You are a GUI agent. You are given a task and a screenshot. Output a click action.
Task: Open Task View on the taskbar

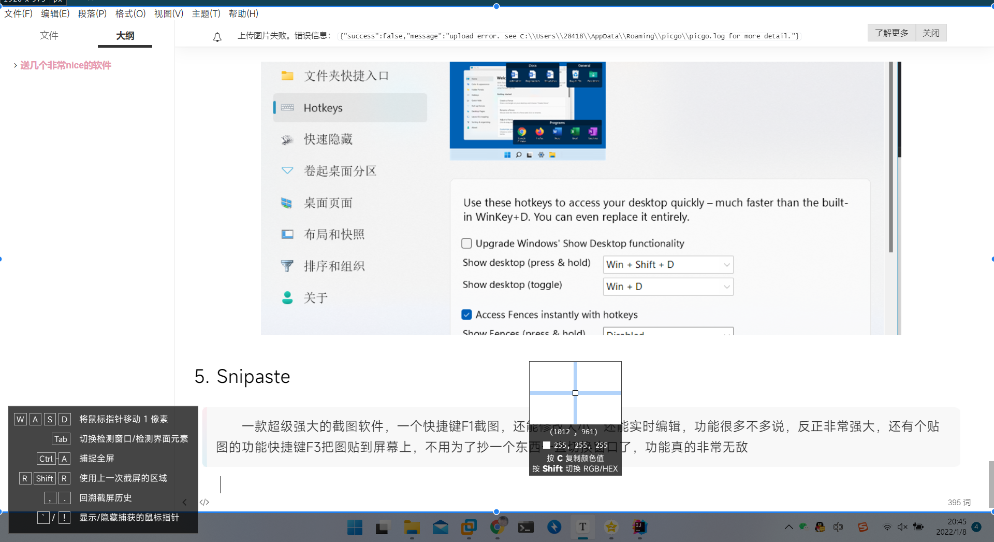click(382, 527)
